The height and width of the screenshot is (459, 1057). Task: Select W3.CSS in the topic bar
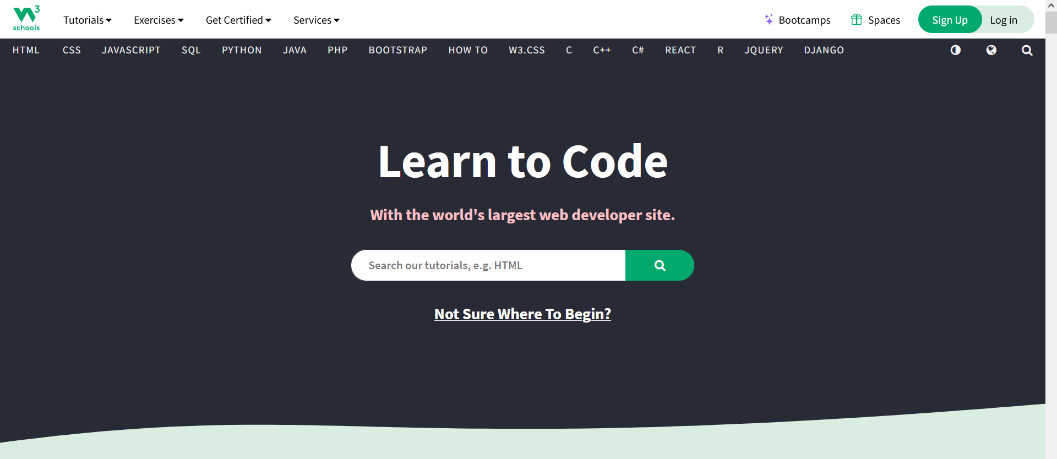tap(527, 50)
